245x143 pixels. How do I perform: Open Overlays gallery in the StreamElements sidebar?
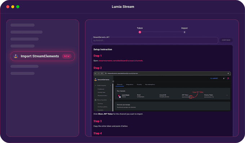coord(102,107)
